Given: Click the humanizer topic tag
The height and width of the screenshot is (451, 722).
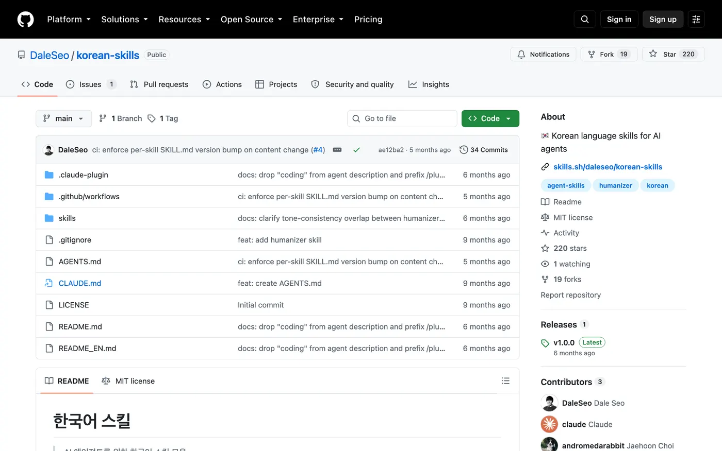Looking at the screenshot, I should [615, 185].
